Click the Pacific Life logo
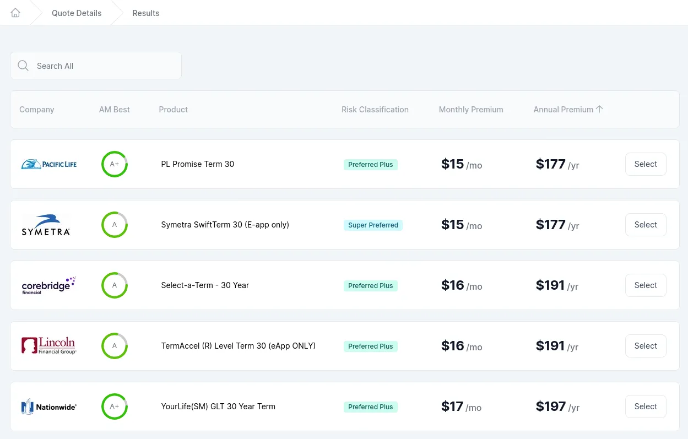688x439 pixels. [49, 164]
